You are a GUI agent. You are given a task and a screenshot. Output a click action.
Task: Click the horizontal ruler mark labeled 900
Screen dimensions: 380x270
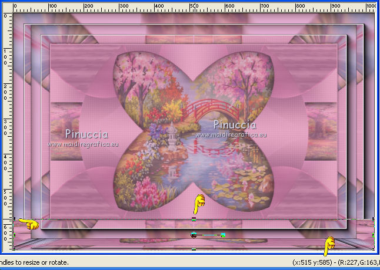point(335,6)
